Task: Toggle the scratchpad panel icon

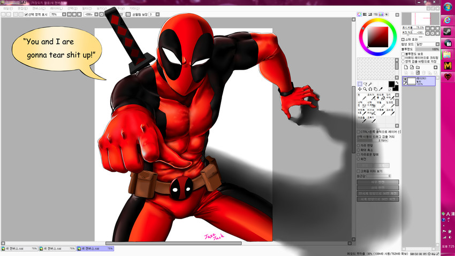Action: click(x=386, y=14)
